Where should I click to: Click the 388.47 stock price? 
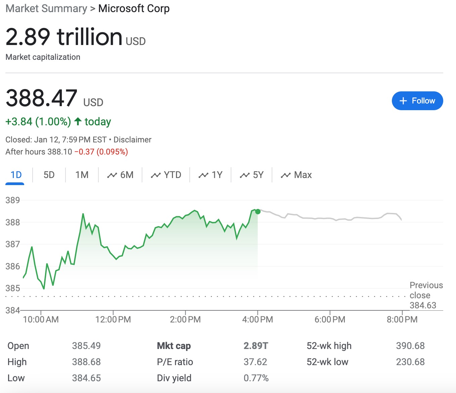pos(42,98)
